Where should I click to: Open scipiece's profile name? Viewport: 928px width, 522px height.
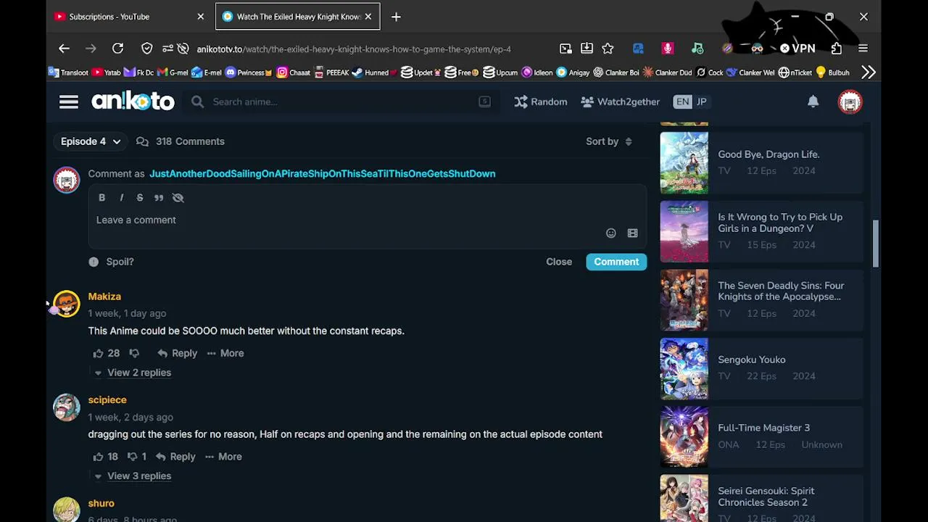click(x=107, y=400)
